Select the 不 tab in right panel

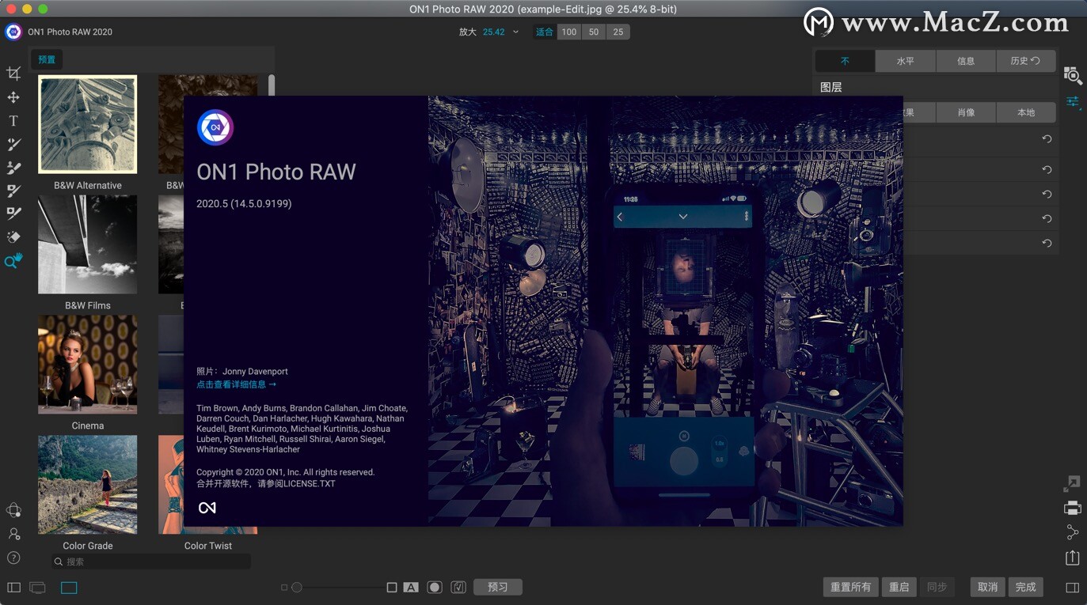click(x=845, y=61)
